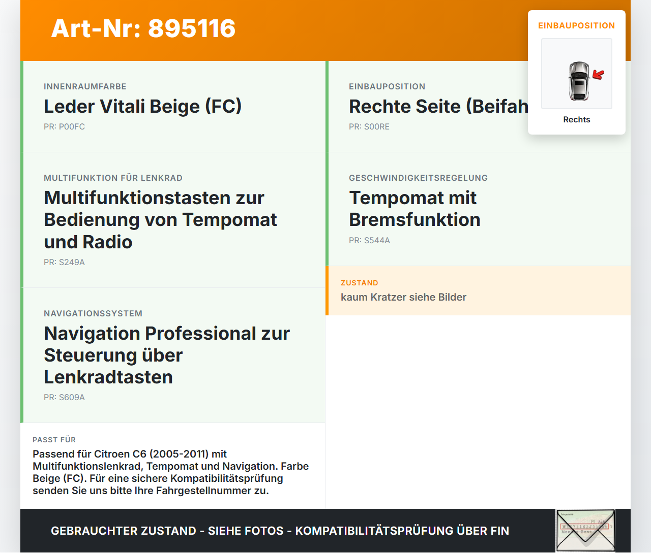
Task: Click the envelope VIN image in footer
Action: click(585, 530)
